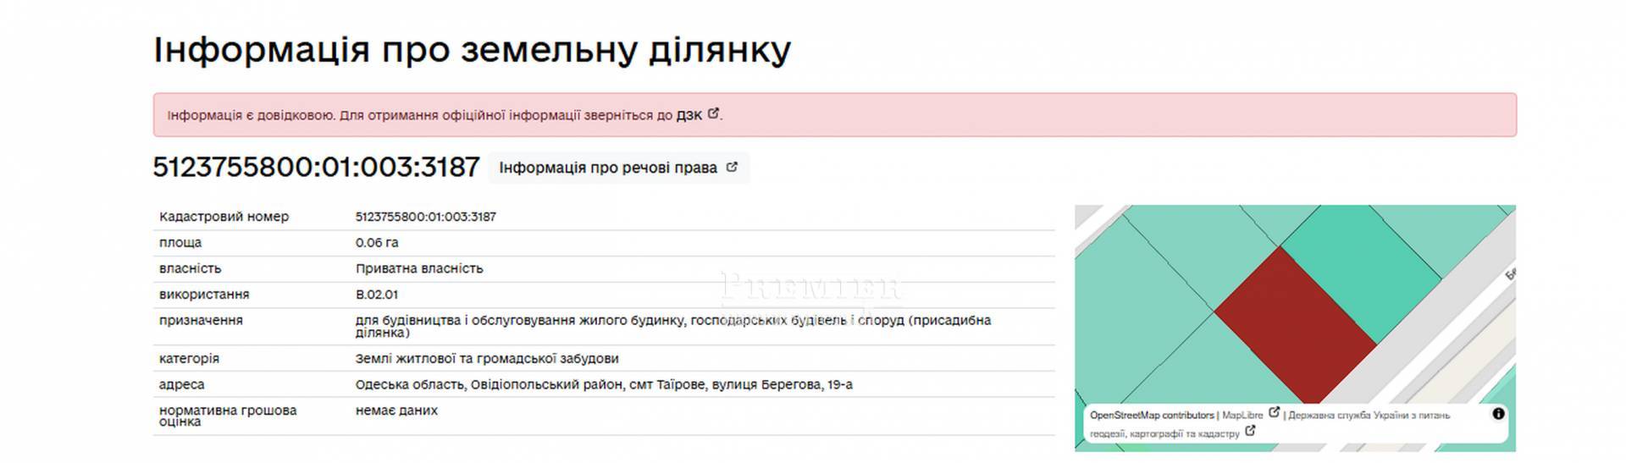
Task: Click external link icon after кадастру attribution
Action: 1250,431
